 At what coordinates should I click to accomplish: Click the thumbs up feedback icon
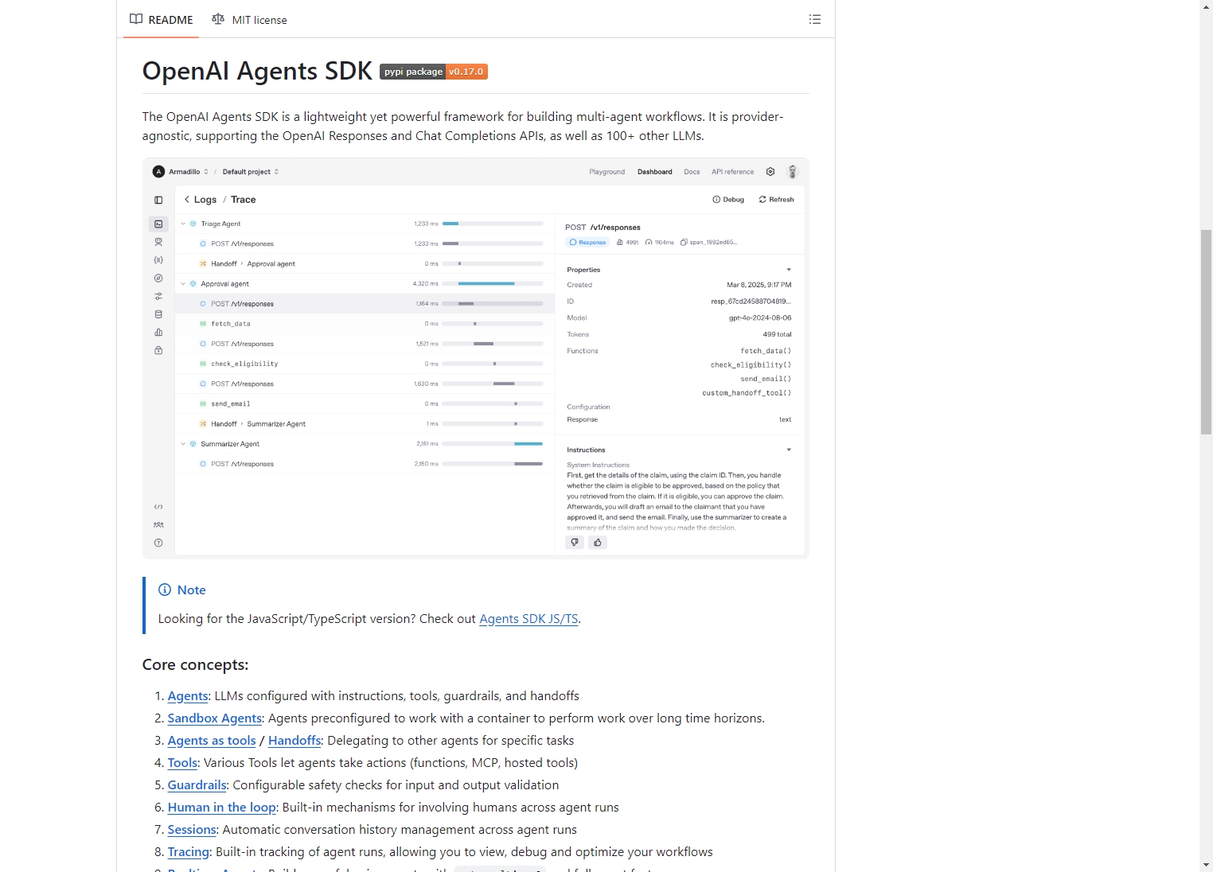598,543
